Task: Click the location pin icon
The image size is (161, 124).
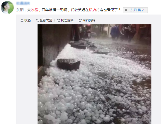Action: click(126, 10)
